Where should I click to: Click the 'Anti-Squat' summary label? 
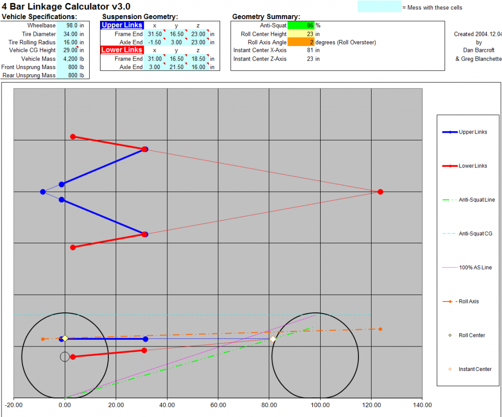click(x=273, y=25)
